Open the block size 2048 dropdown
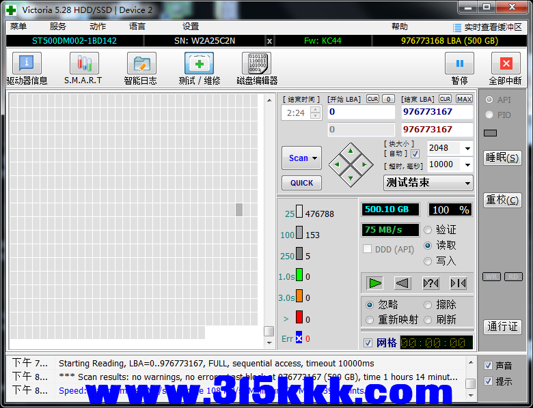Screen dimensions: 533x408 [467, 148]
